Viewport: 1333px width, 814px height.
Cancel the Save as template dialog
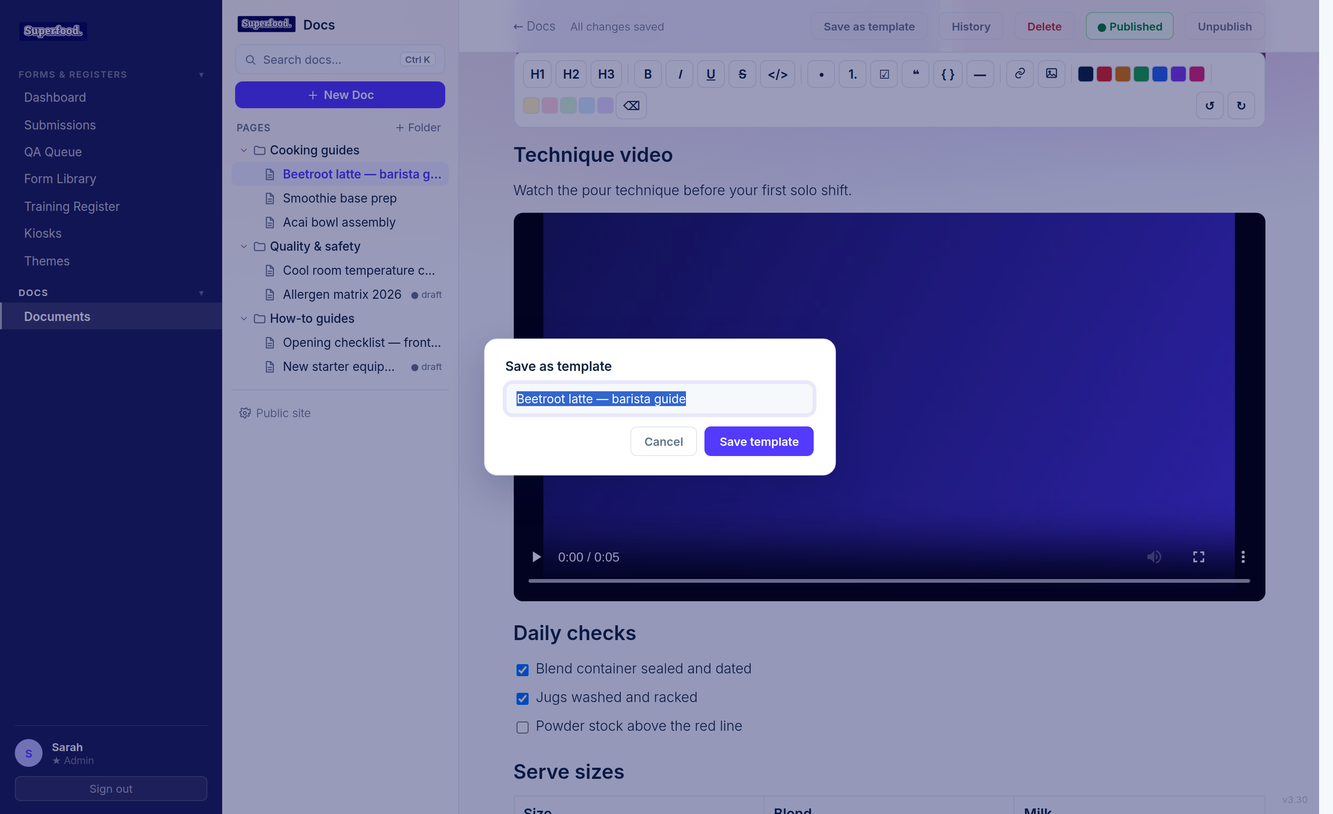(663, 442)
